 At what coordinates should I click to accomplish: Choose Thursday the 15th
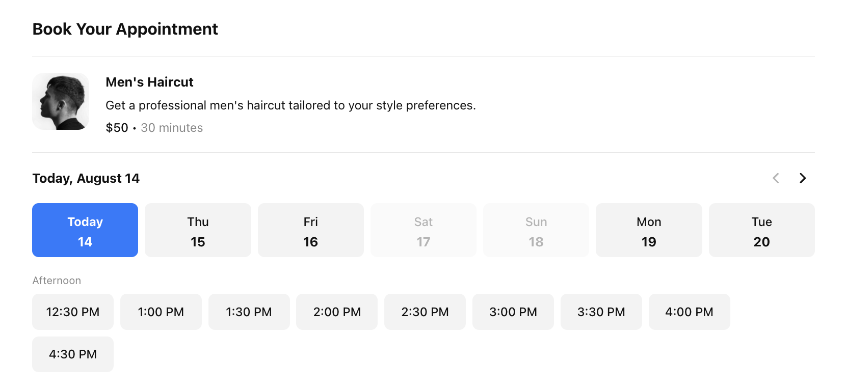(198, 230)
